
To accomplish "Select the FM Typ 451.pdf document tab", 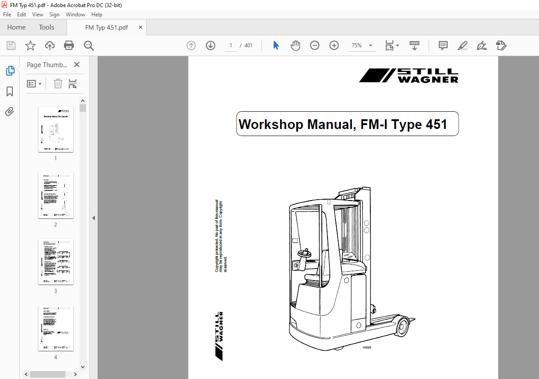I will [106, 27].
